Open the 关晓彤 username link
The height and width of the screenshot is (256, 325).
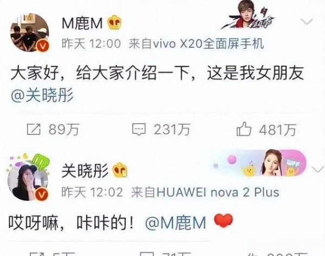(85, 170)
